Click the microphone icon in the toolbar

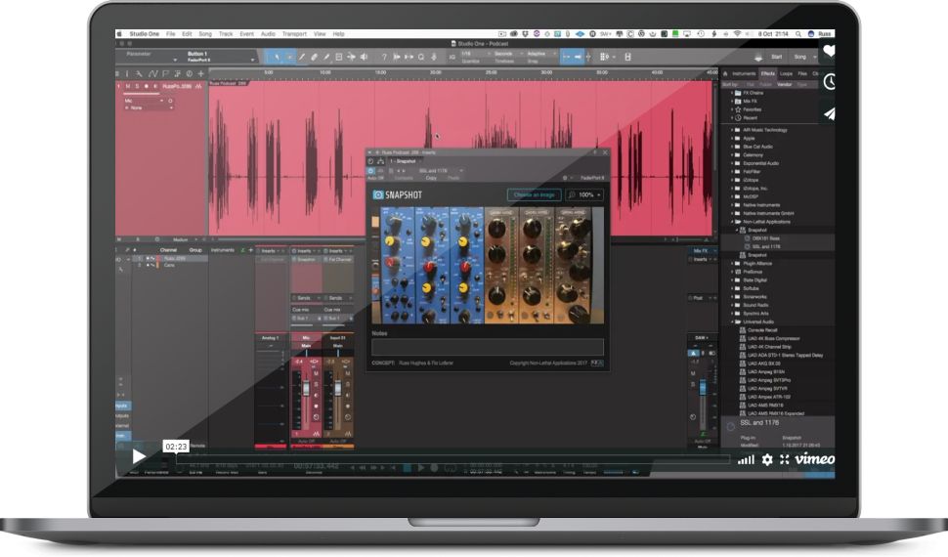tap(434, 57)
